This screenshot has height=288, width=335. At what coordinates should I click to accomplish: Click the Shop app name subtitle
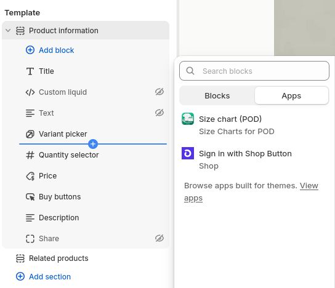coord(209,166)
